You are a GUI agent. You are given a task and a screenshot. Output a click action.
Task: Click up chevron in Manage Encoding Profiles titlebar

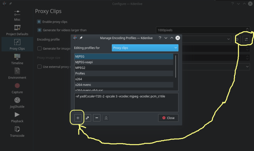point(172,38)
